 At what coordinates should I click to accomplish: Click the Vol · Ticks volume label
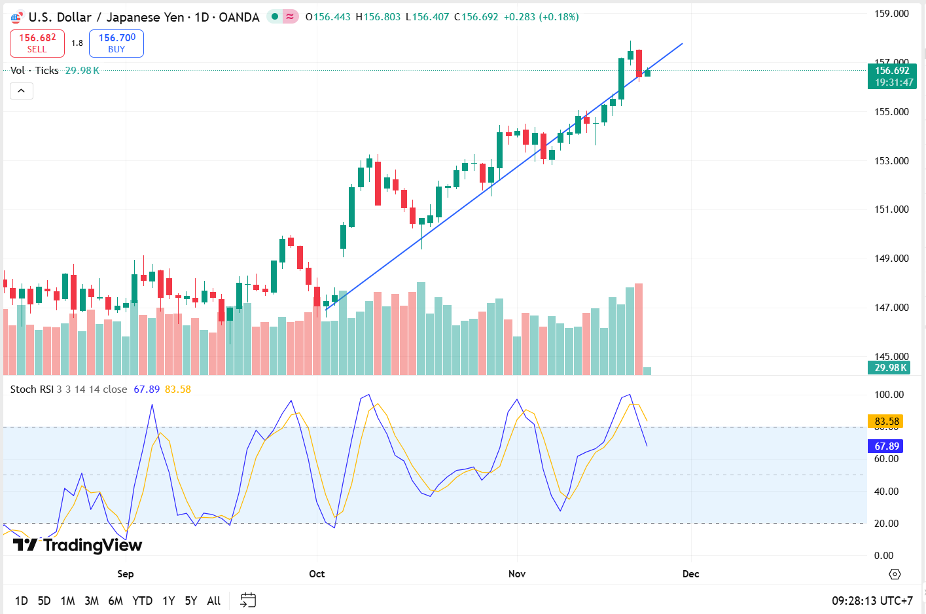(x=33, y=70)
